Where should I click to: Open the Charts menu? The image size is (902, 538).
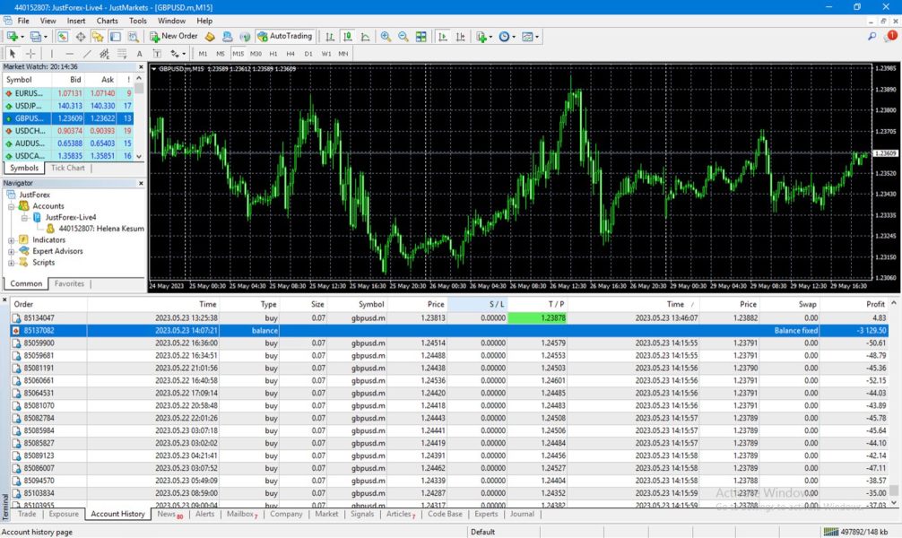click(107, 21)
